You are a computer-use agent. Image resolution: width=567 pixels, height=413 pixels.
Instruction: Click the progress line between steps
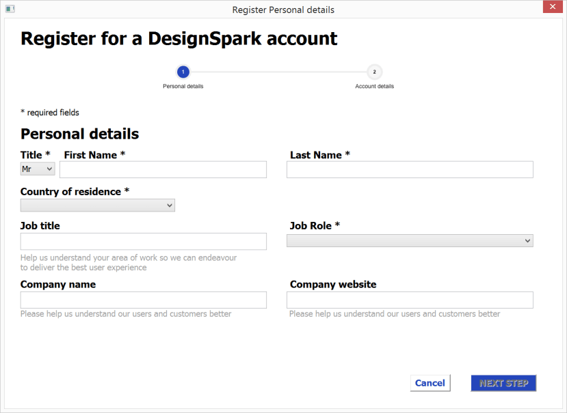(278, 72)
